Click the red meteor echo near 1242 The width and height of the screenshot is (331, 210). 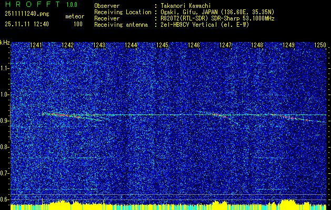coord(61,115)
